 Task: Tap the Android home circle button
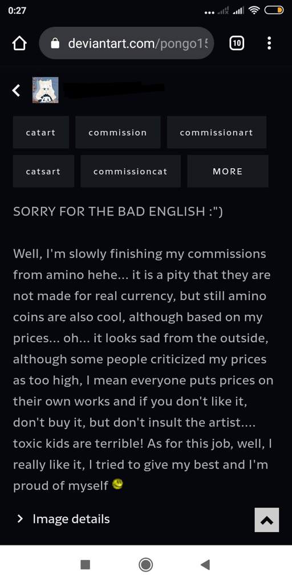coord(145,565)
